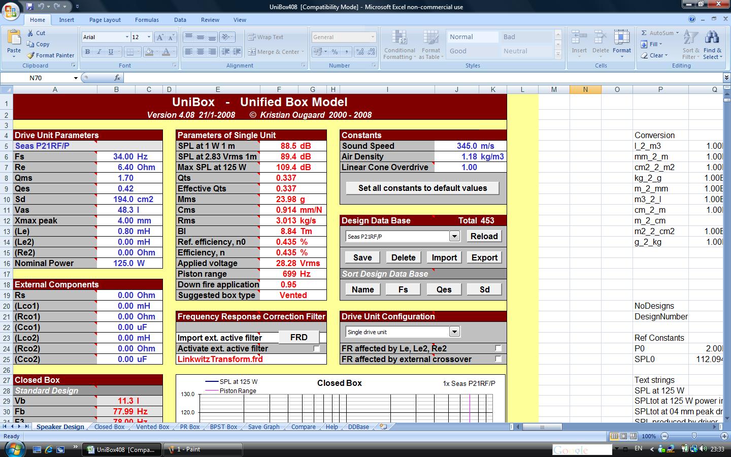Click the Reload button
731x457 pixels.
coord(484,236)
